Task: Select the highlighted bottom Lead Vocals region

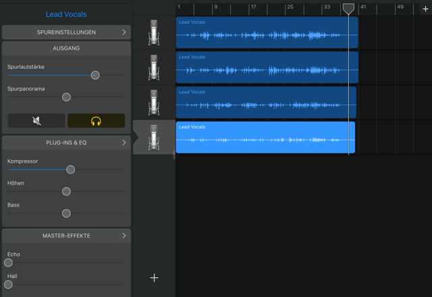Action: pos(265,138)
